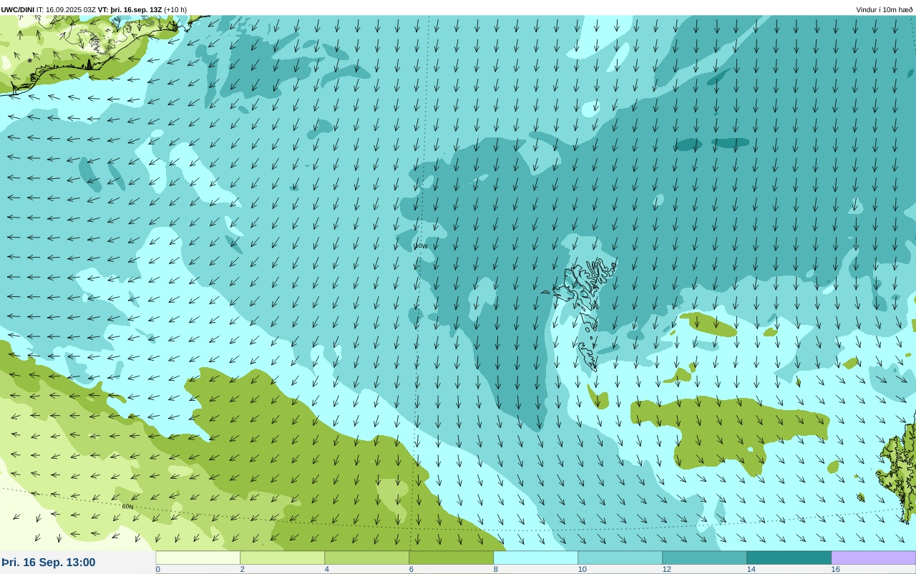Click legend tick value '12'
The image size is (916, 574).
point(667,570)
